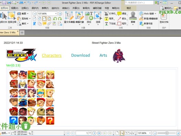Open the Comment (C) ribbon tab
Viewport: 181px width, 136px height.
click(25, 8)
